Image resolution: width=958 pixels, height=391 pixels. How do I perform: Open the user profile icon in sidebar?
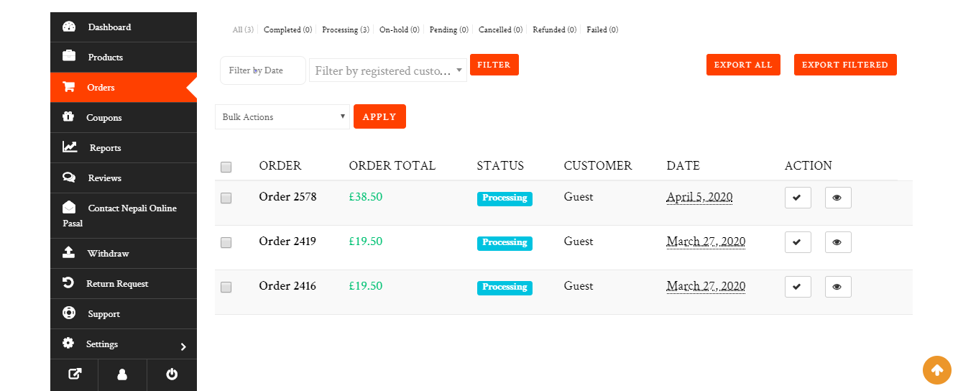coord(122,374)
